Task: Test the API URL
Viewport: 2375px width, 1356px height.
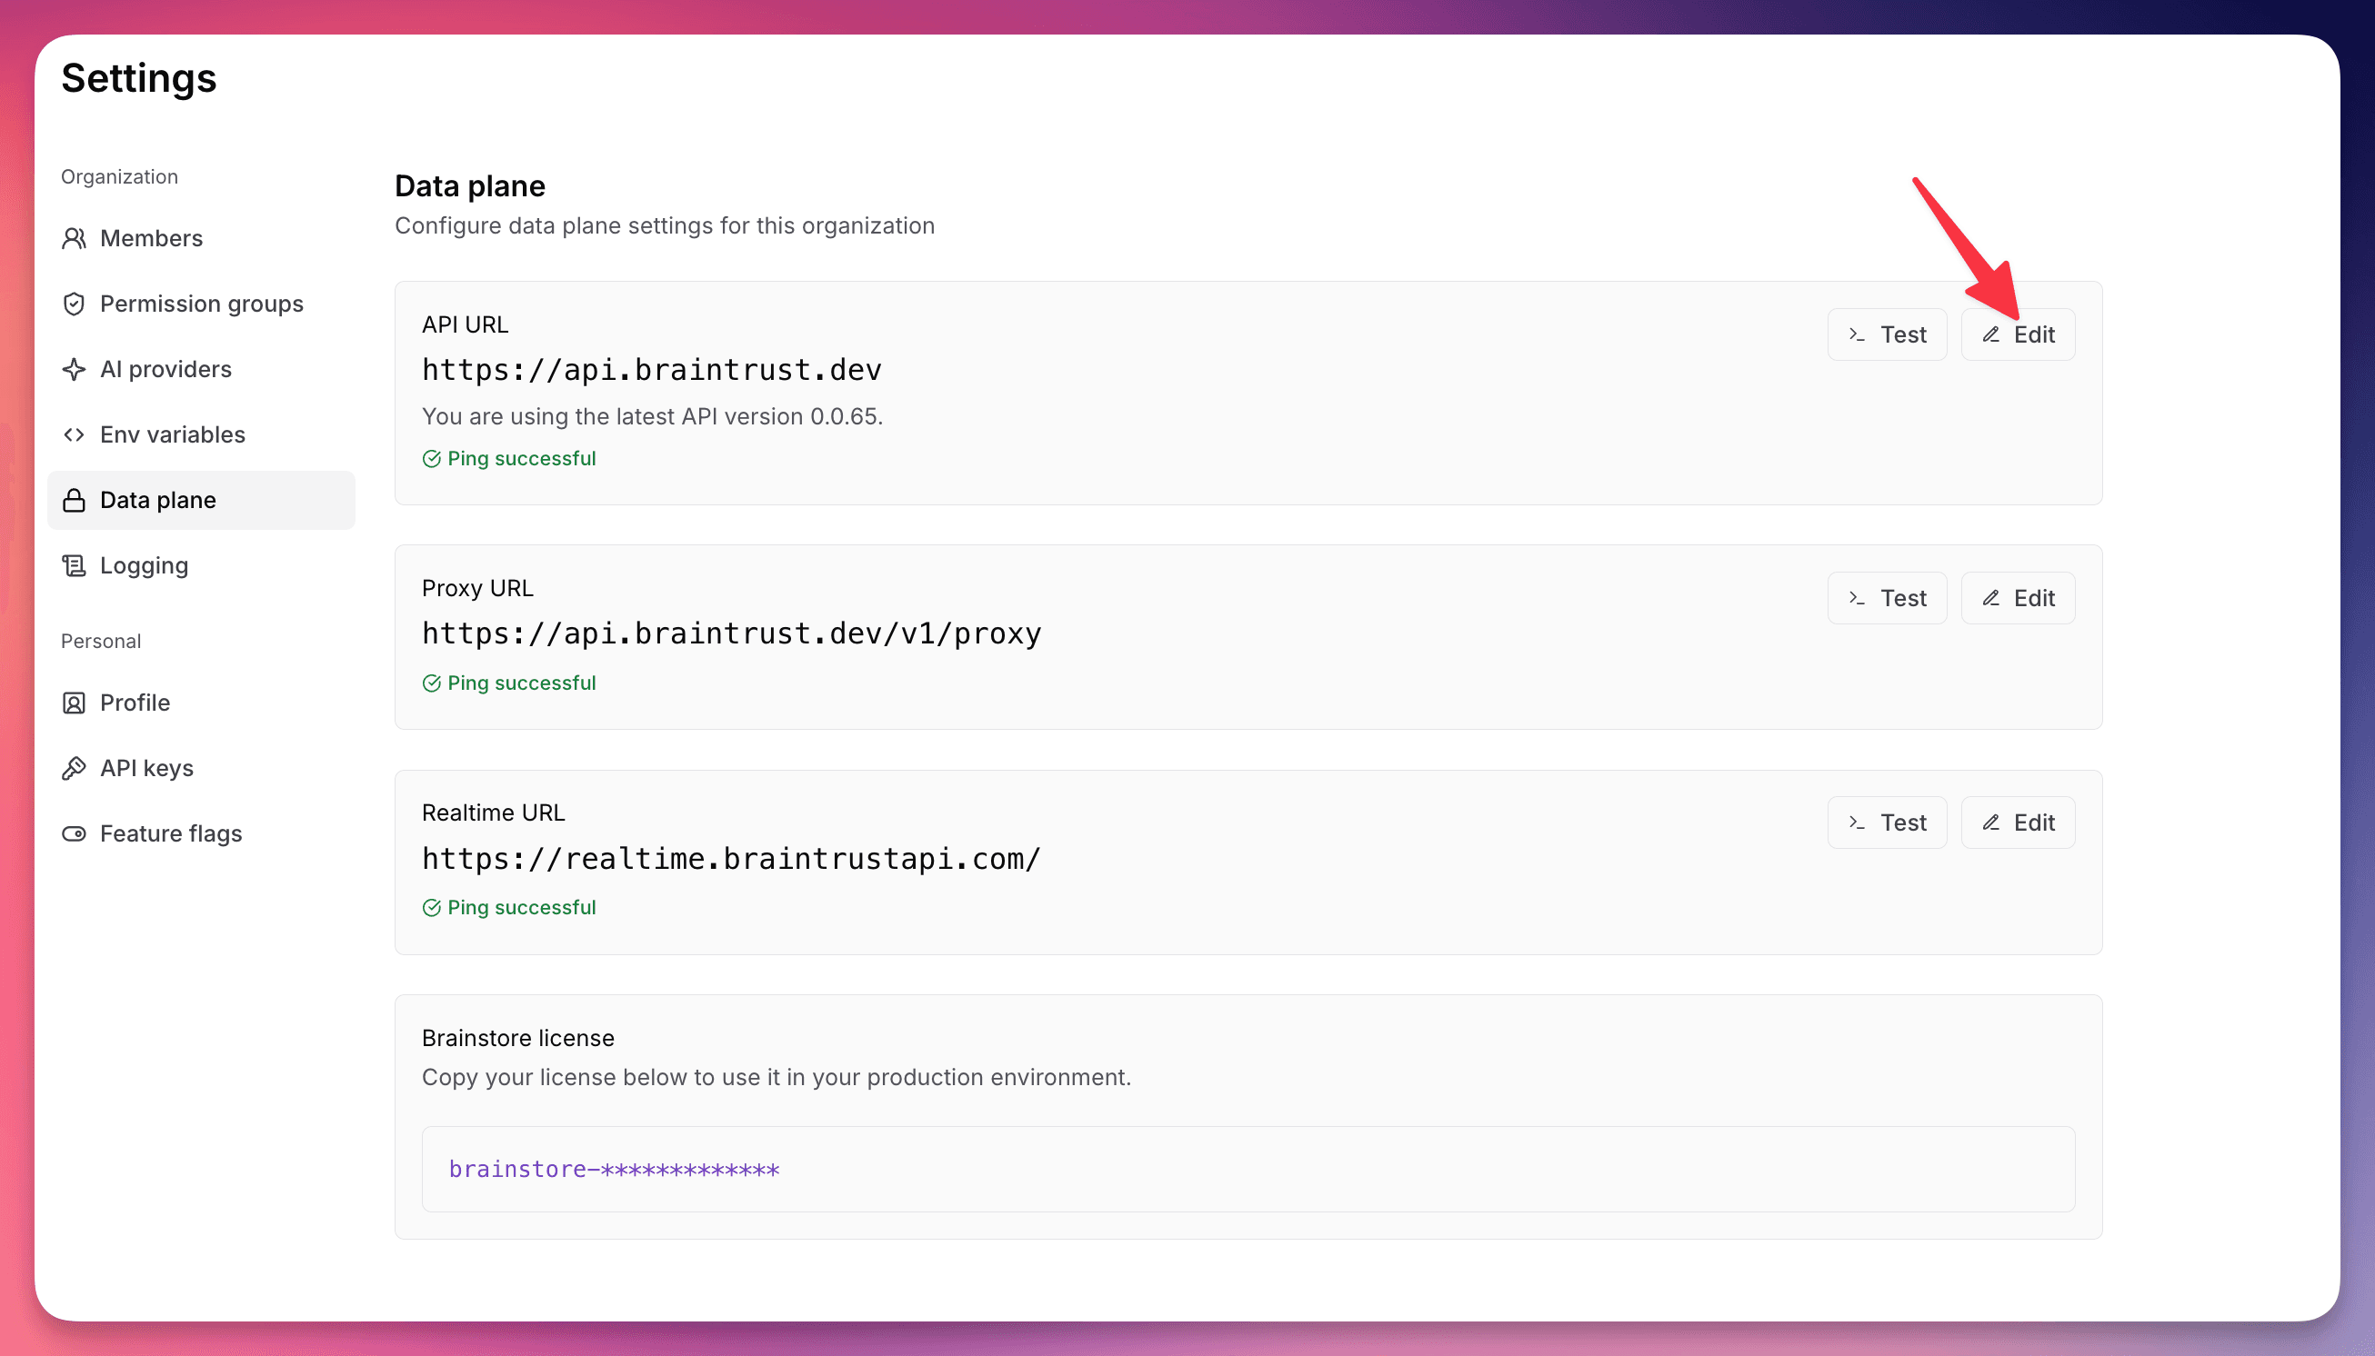Action: (x=1887, y=334)
